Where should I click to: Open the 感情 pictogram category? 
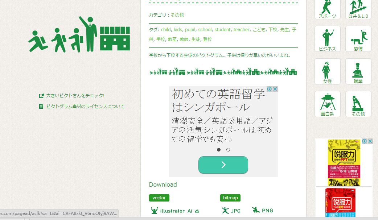click(358, 38)
